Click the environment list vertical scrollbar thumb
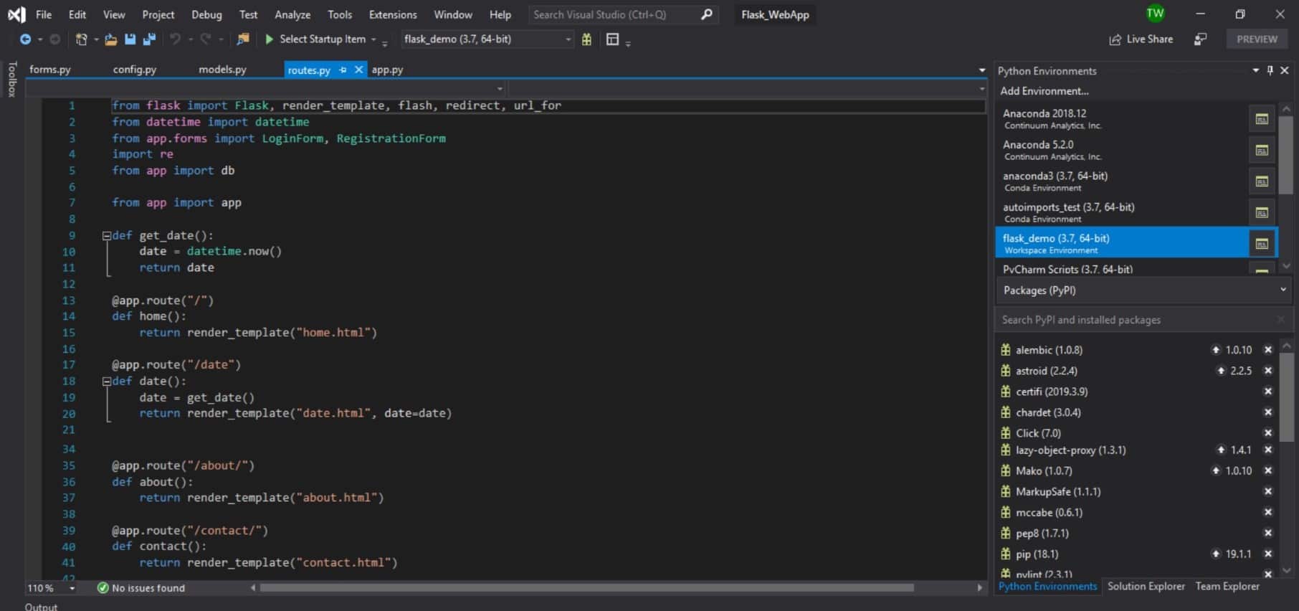Image resolution: width=1299 pixels, height=611 pixels. pos(1285,154)
